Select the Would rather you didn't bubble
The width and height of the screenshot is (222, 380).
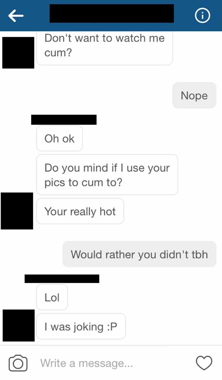pos(139,254)
